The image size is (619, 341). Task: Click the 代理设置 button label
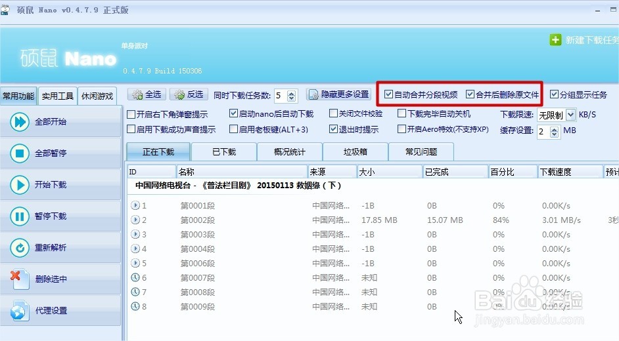click(x=51, y=311)
